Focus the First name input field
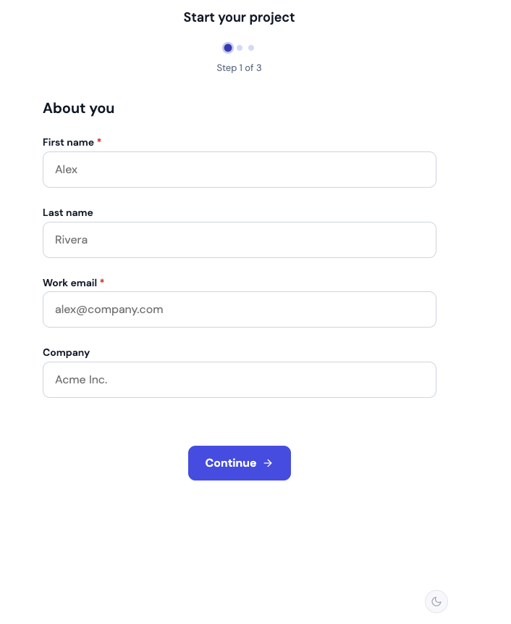Screen dimensions: 511x624 pyautogui.click(x=239, y=170)
